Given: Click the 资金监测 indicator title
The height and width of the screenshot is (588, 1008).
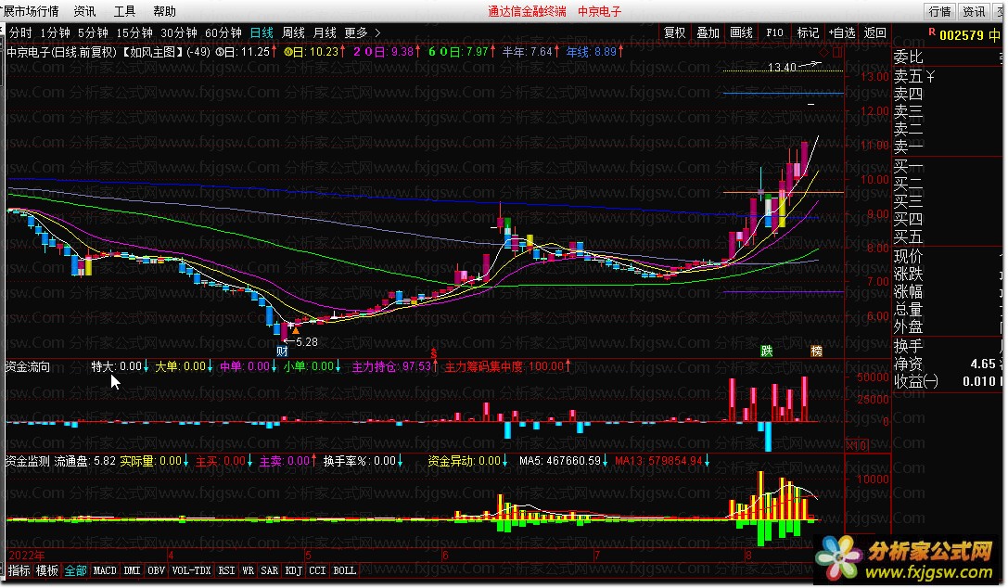Looking at the screenshot, I should (28, 461).
